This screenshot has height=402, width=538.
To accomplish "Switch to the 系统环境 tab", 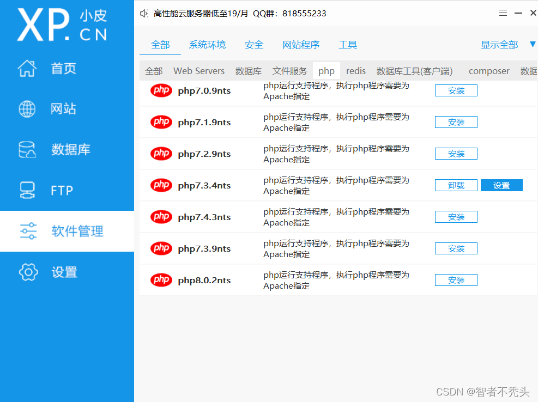I will pos(207,45).
